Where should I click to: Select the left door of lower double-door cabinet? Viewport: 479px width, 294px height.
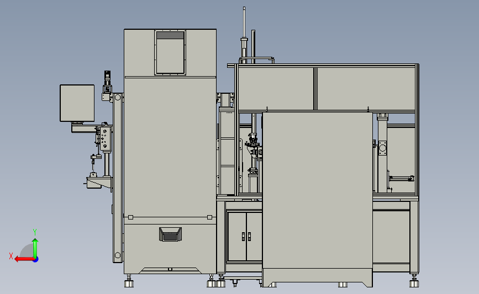(237, 237)
